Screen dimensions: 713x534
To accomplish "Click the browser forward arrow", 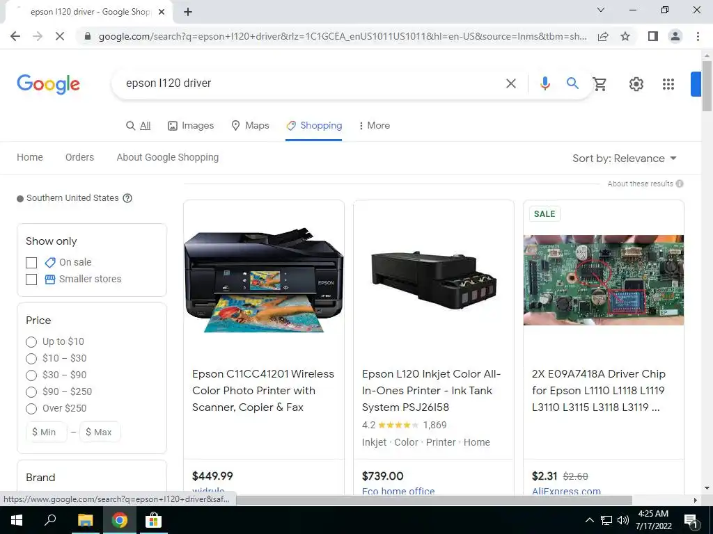I will pos(38,36).
